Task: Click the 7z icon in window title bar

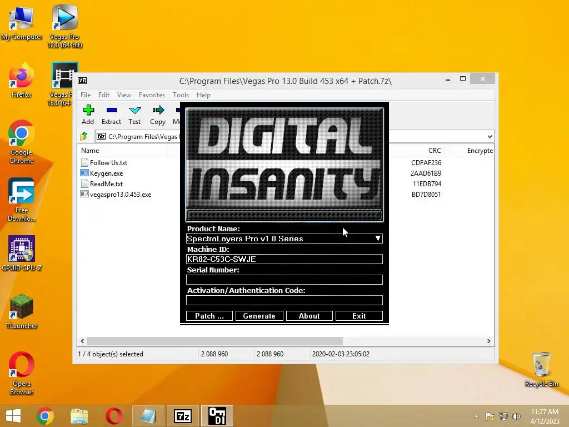Action: click(82, 81)
